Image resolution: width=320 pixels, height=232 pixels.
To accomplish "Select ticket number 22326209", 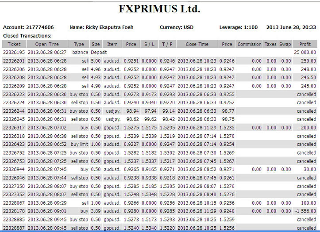I will click(14, 86).
